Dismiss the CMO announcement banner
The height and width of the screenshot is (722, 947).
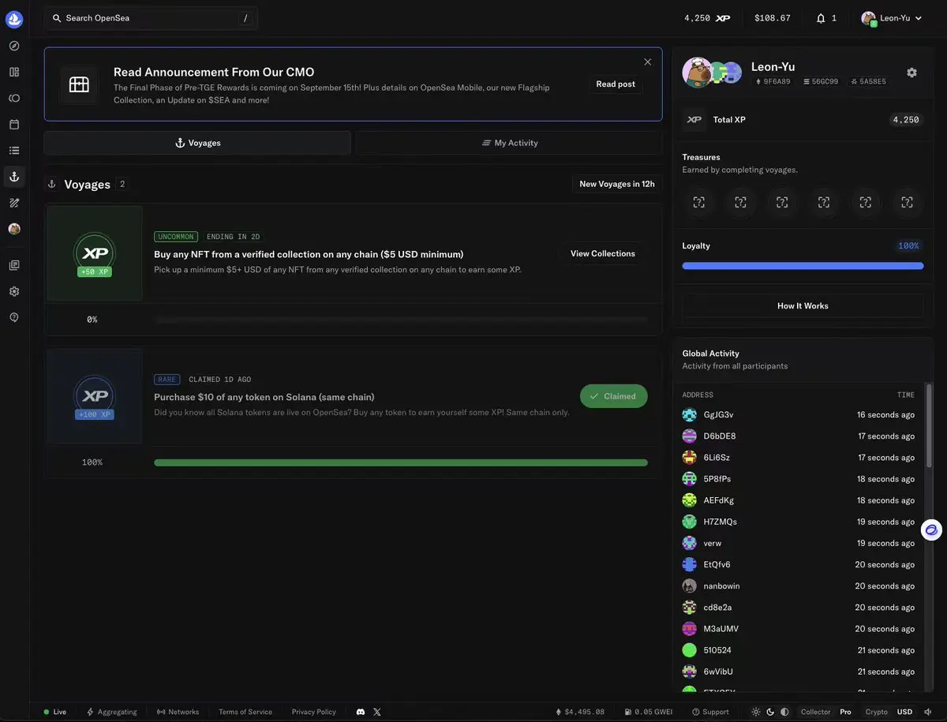[x=647, y=62]
